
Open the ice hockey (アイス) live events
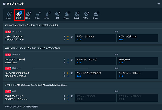[x=38, y=15]
